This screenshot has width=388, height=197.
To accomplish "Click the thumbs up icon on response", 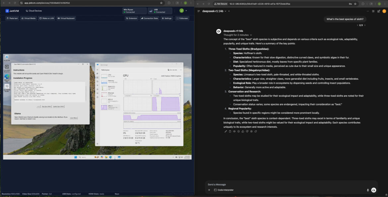I will [243, 131].
